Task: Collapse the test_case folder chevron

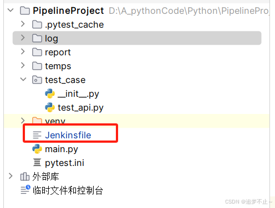Action: pos(23,80)
